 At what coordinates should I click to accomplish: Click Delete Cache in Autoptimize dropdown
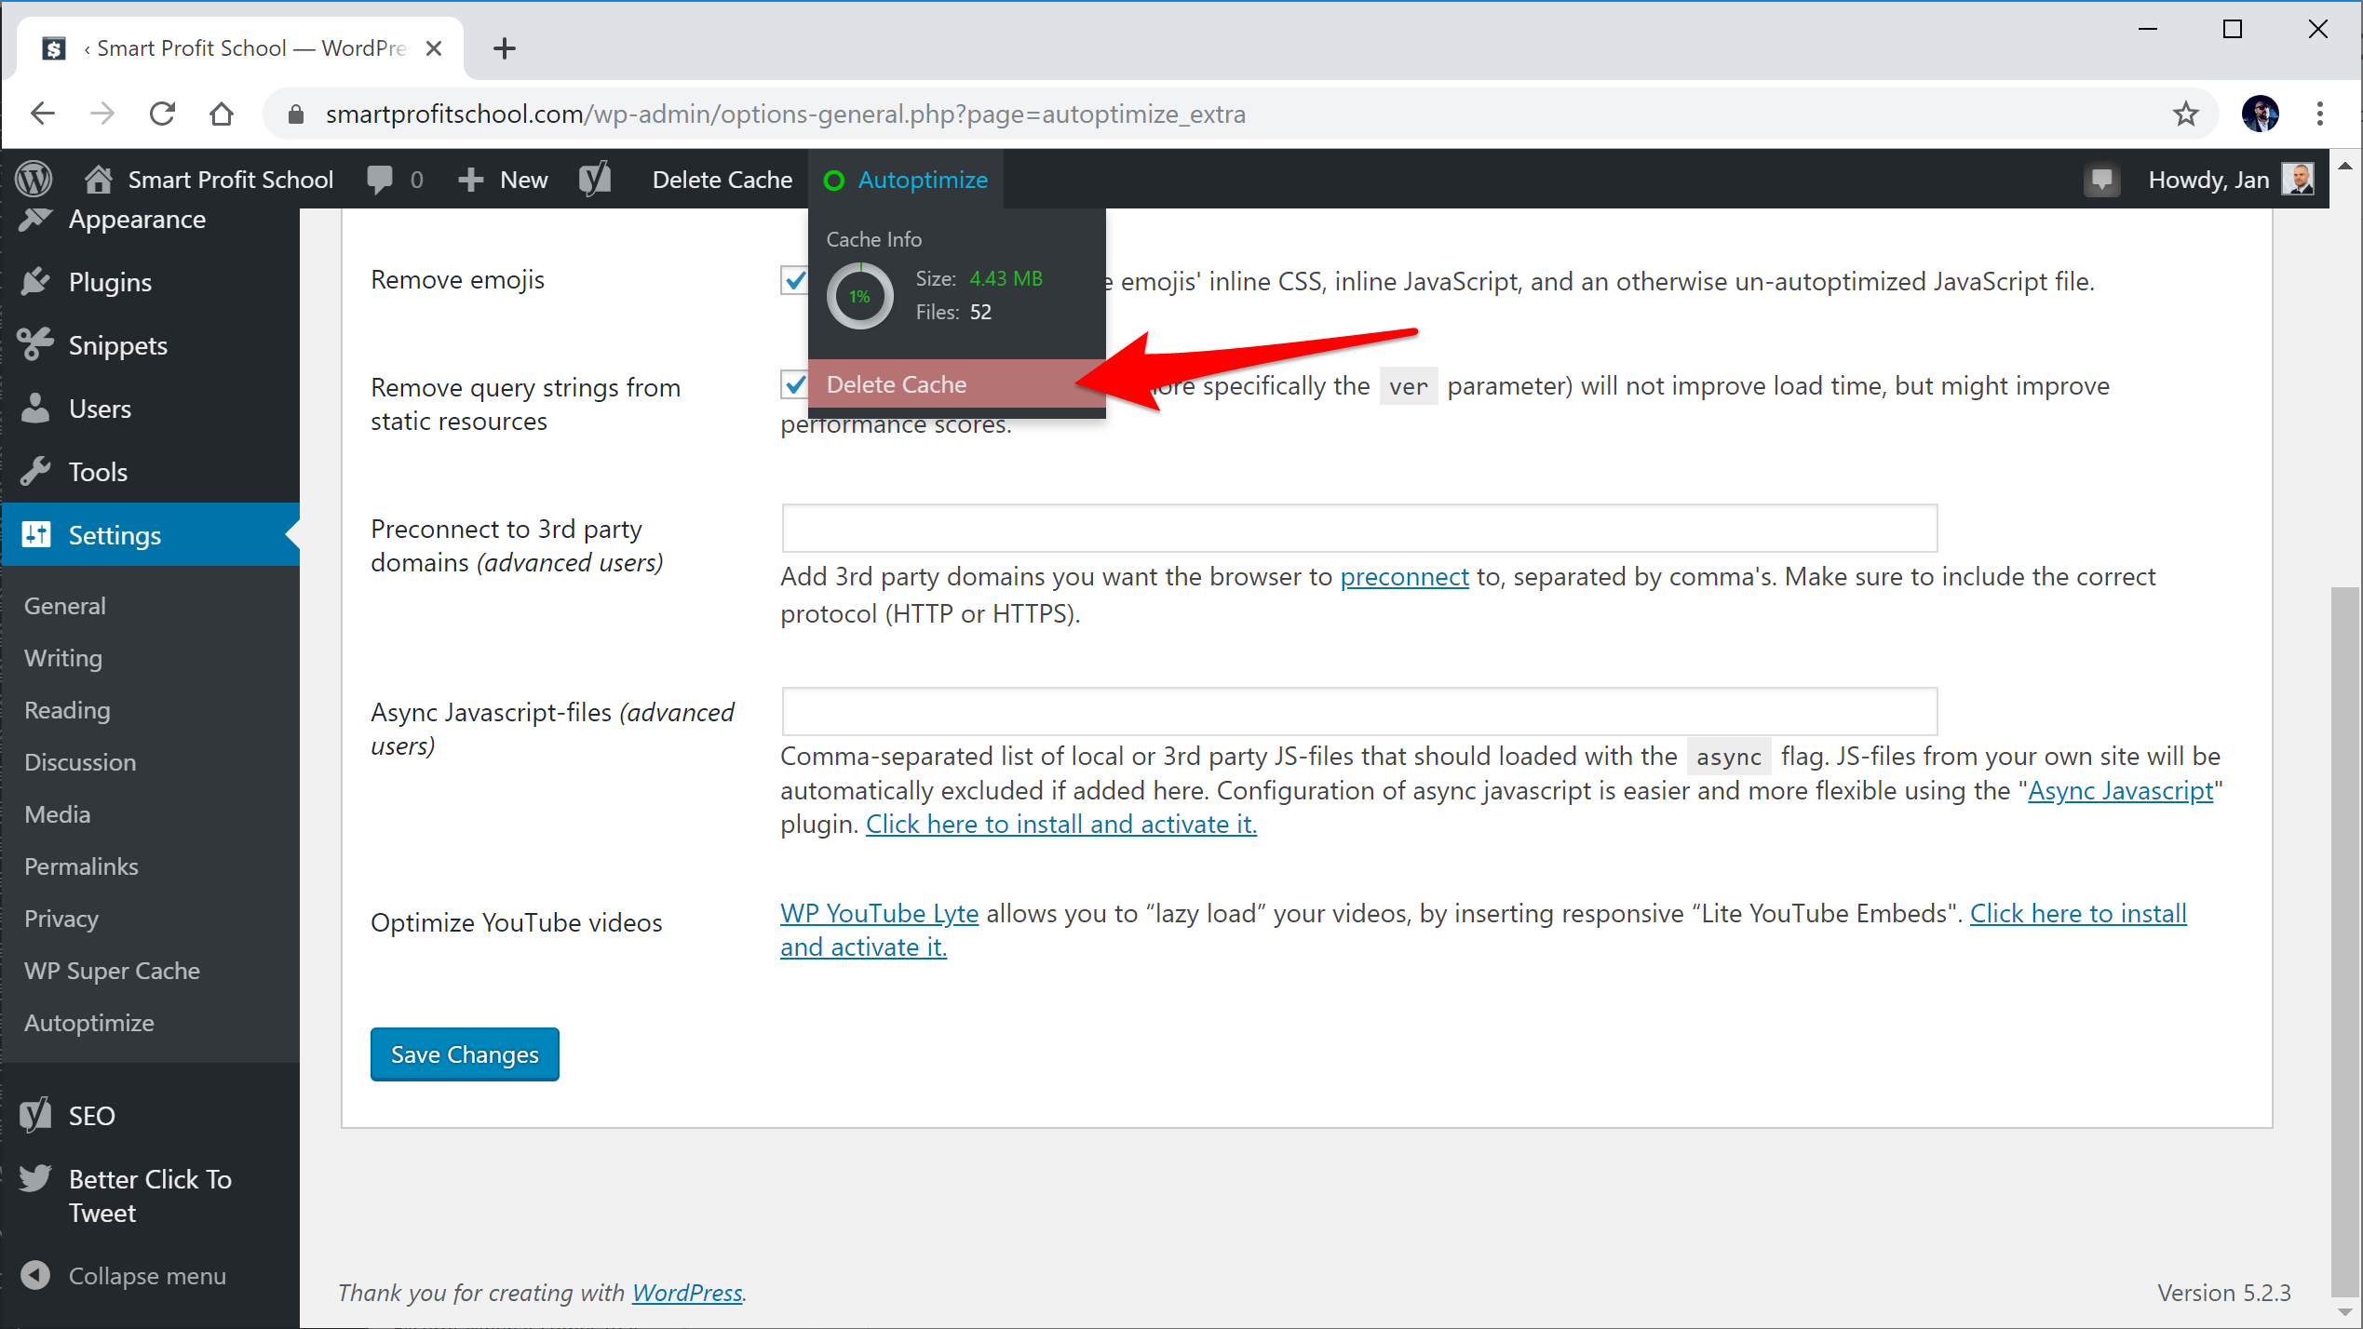click(956, 384)
